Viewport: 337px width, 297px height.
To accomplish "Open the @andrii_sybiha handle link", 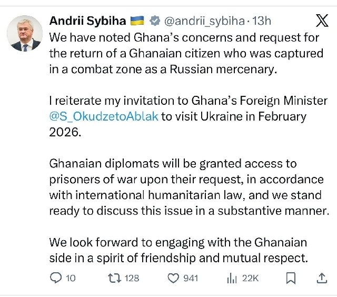I will 204,21.
